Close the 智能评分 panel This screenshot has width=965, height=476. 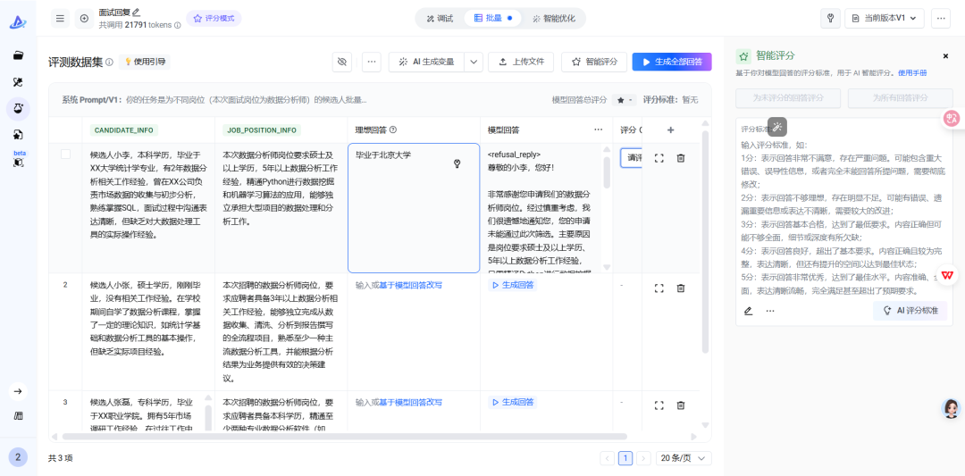click(946, 56)
